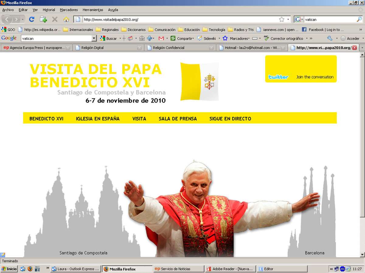The image size is (365, 273).
Task: Open the search engine selector dropdown
Action: (299, 19)
